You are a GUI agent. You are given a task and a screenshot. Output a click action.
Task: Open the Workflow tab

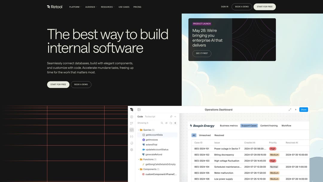point(286,125)
